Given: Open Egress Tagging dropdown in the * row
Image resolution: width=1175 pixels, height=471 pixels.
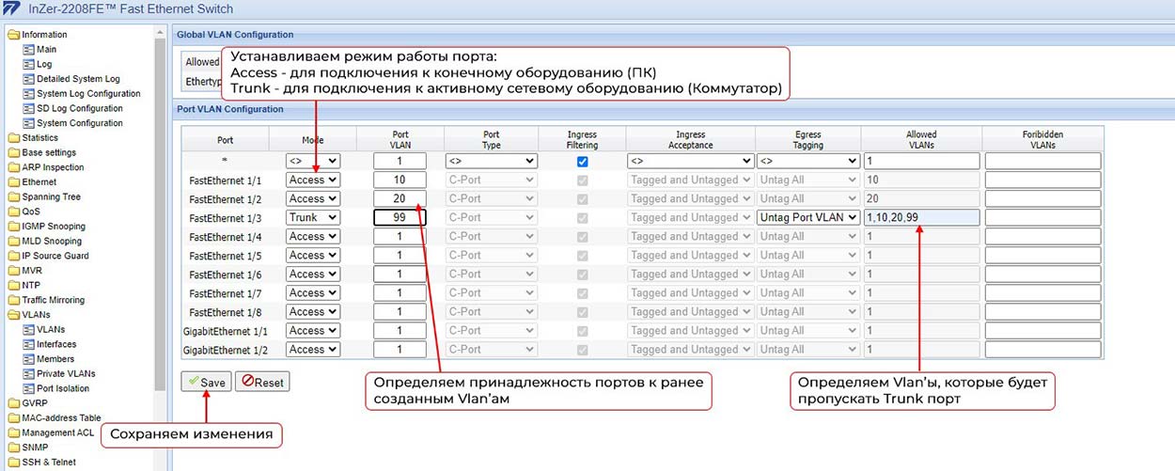Looking at the screenshot, I should pos(808,161).
